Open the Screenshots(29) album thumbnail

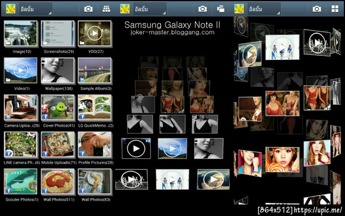(x=57, y=33)
